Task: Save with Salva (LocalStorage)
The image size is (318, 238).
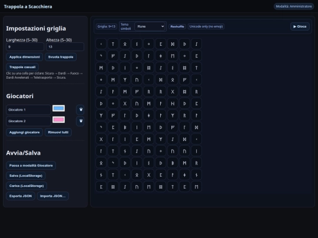Action: tap(26, 176)
